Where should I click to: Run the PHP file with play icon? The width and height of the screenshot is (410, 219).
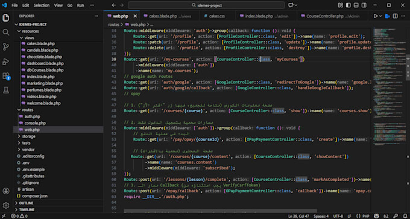(376, 16)
